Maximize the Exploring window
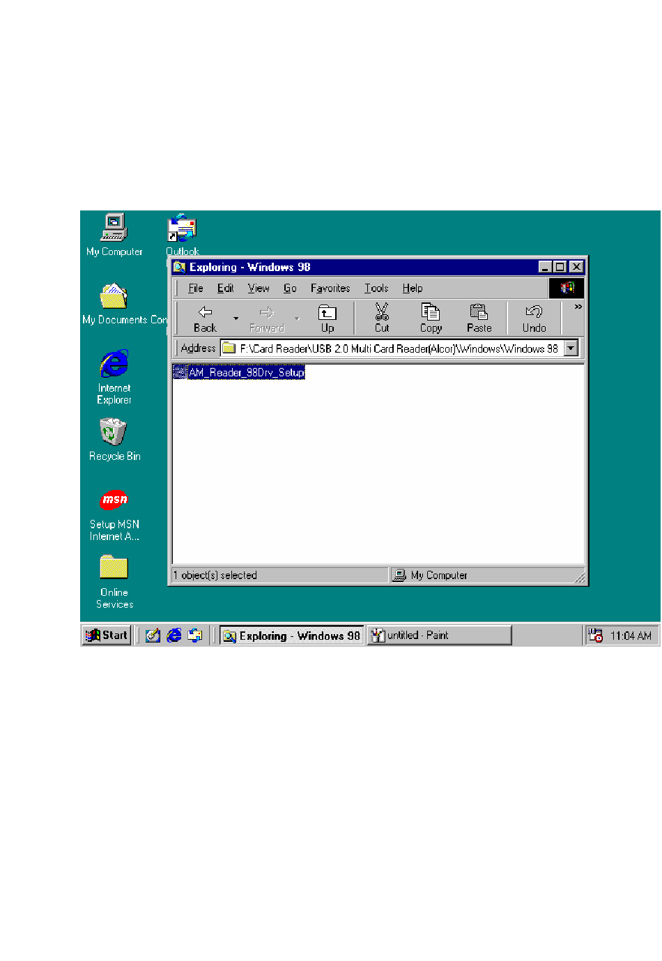Viewport: 662px width, 961px height. pos(560,267)
